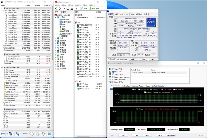This screenshot has width=207, height=138.
Task: Switch to 收藏夹 tab in AIDA64
Action: [63, 12]
